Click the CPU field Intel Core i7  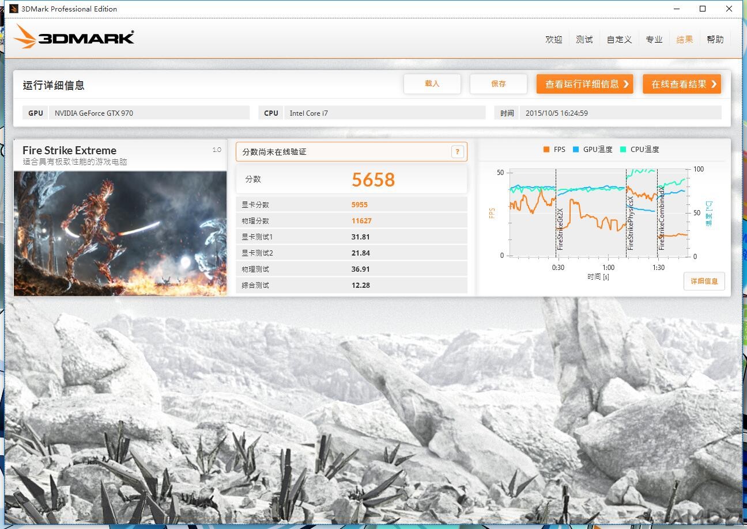384,113
